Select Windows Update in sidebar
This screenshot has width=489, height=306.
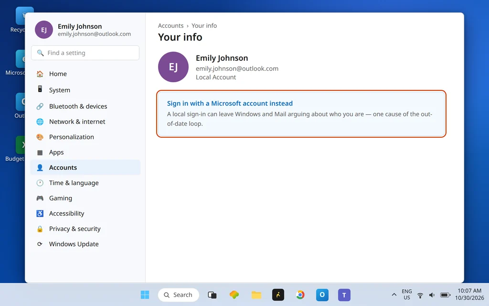[85, 244]
